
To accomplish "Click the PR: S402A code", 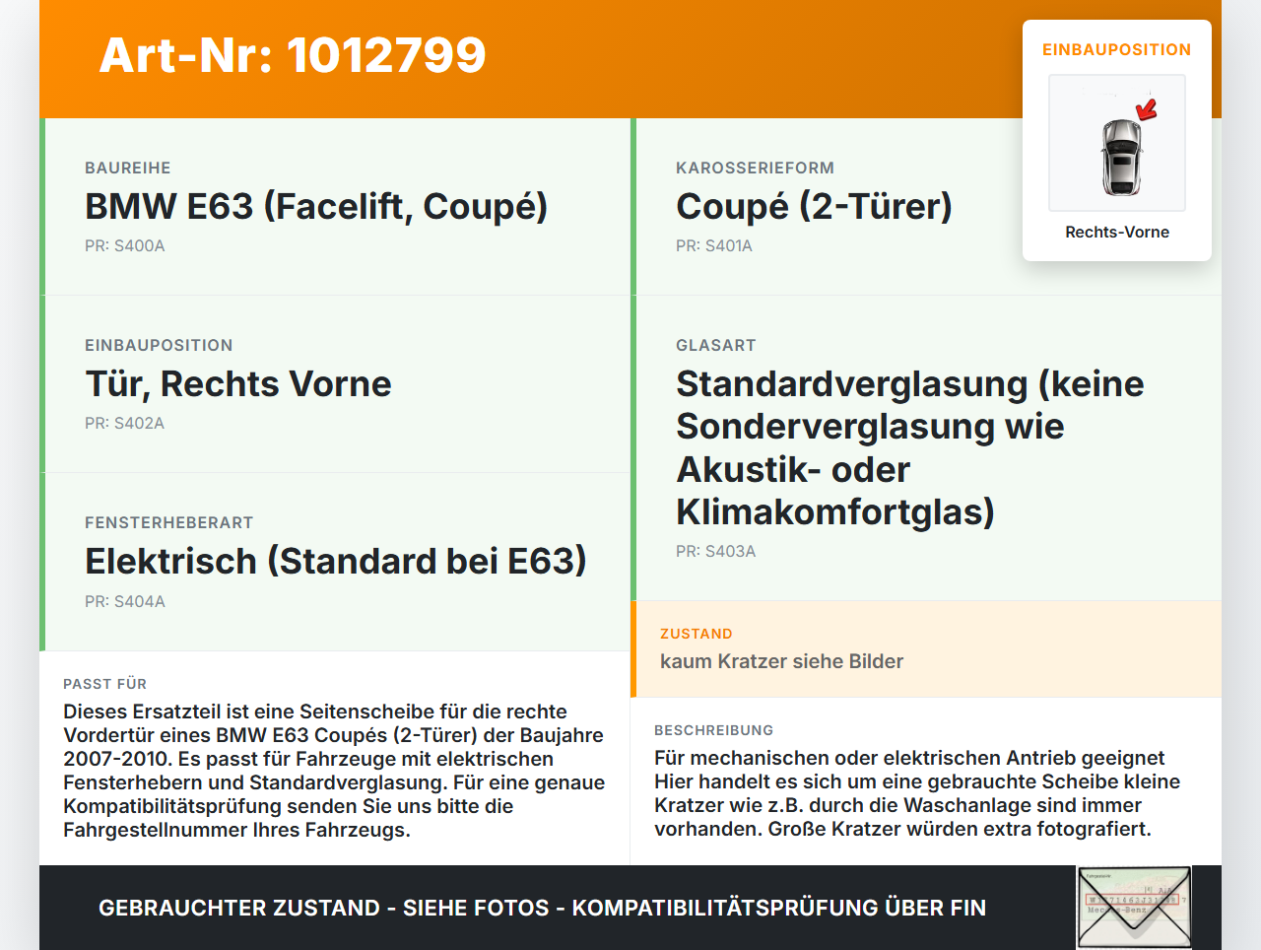I will coord(125,423).
